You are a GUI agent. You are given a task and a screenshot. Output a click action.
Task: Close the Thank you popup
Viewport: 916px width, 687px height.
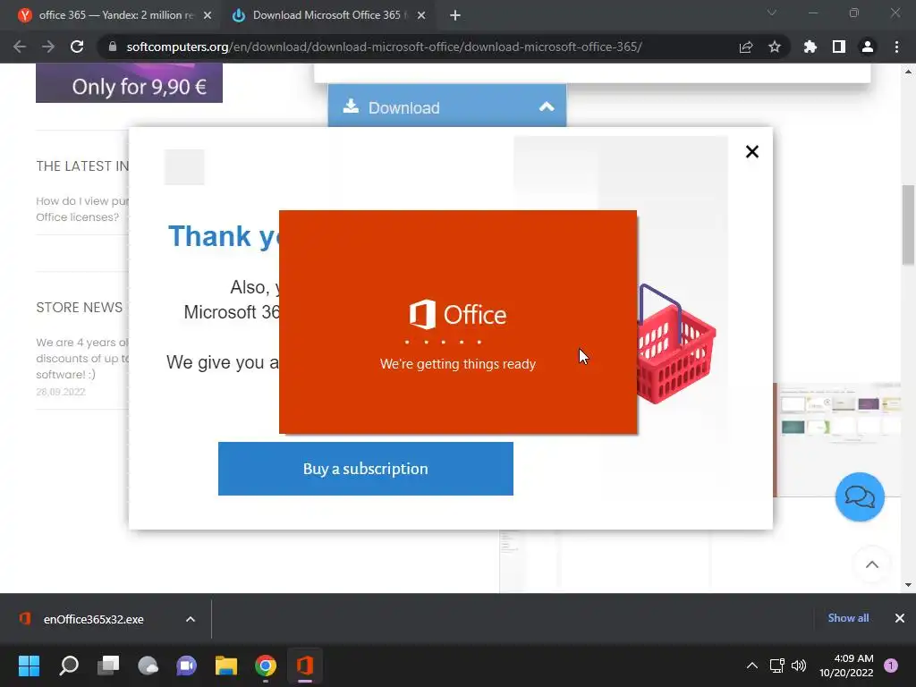click(x=751, y=152)
